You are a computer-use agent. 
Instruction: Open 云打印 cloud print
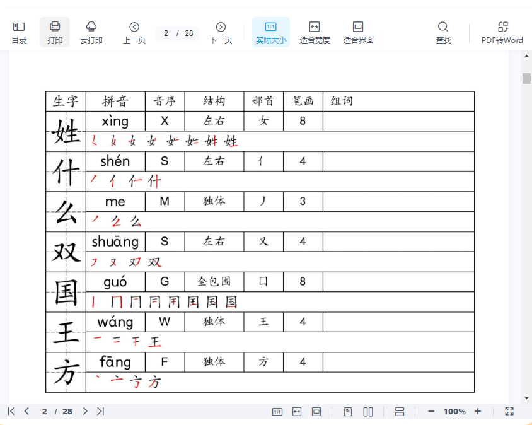pos(91,32)
